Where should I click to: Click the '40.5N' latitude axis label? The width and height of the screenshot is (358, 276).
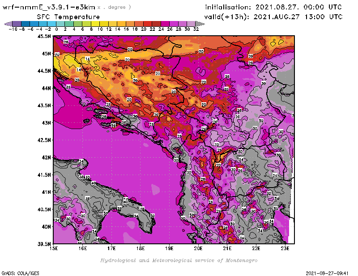point(44,209)
